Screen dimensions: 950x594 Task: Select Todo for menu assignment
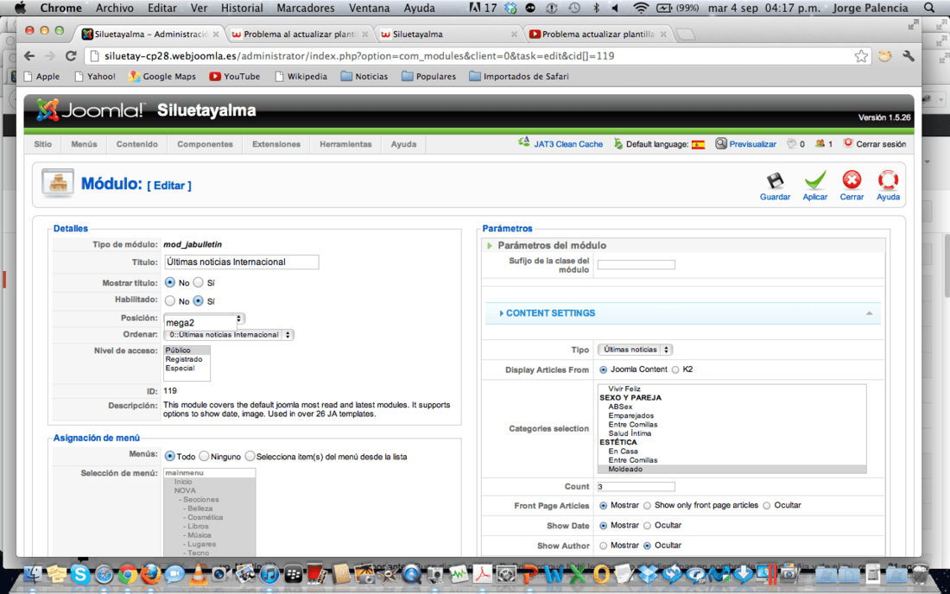click(x=169, y=456)
